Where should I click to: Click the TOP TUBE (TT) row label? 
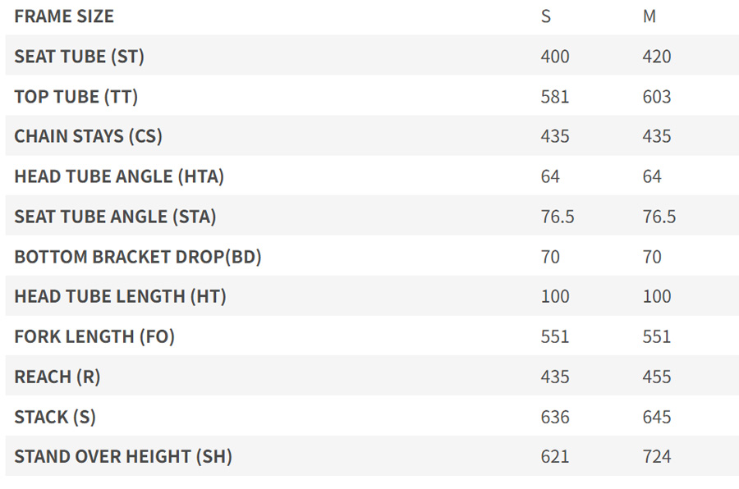click(76, 97)
